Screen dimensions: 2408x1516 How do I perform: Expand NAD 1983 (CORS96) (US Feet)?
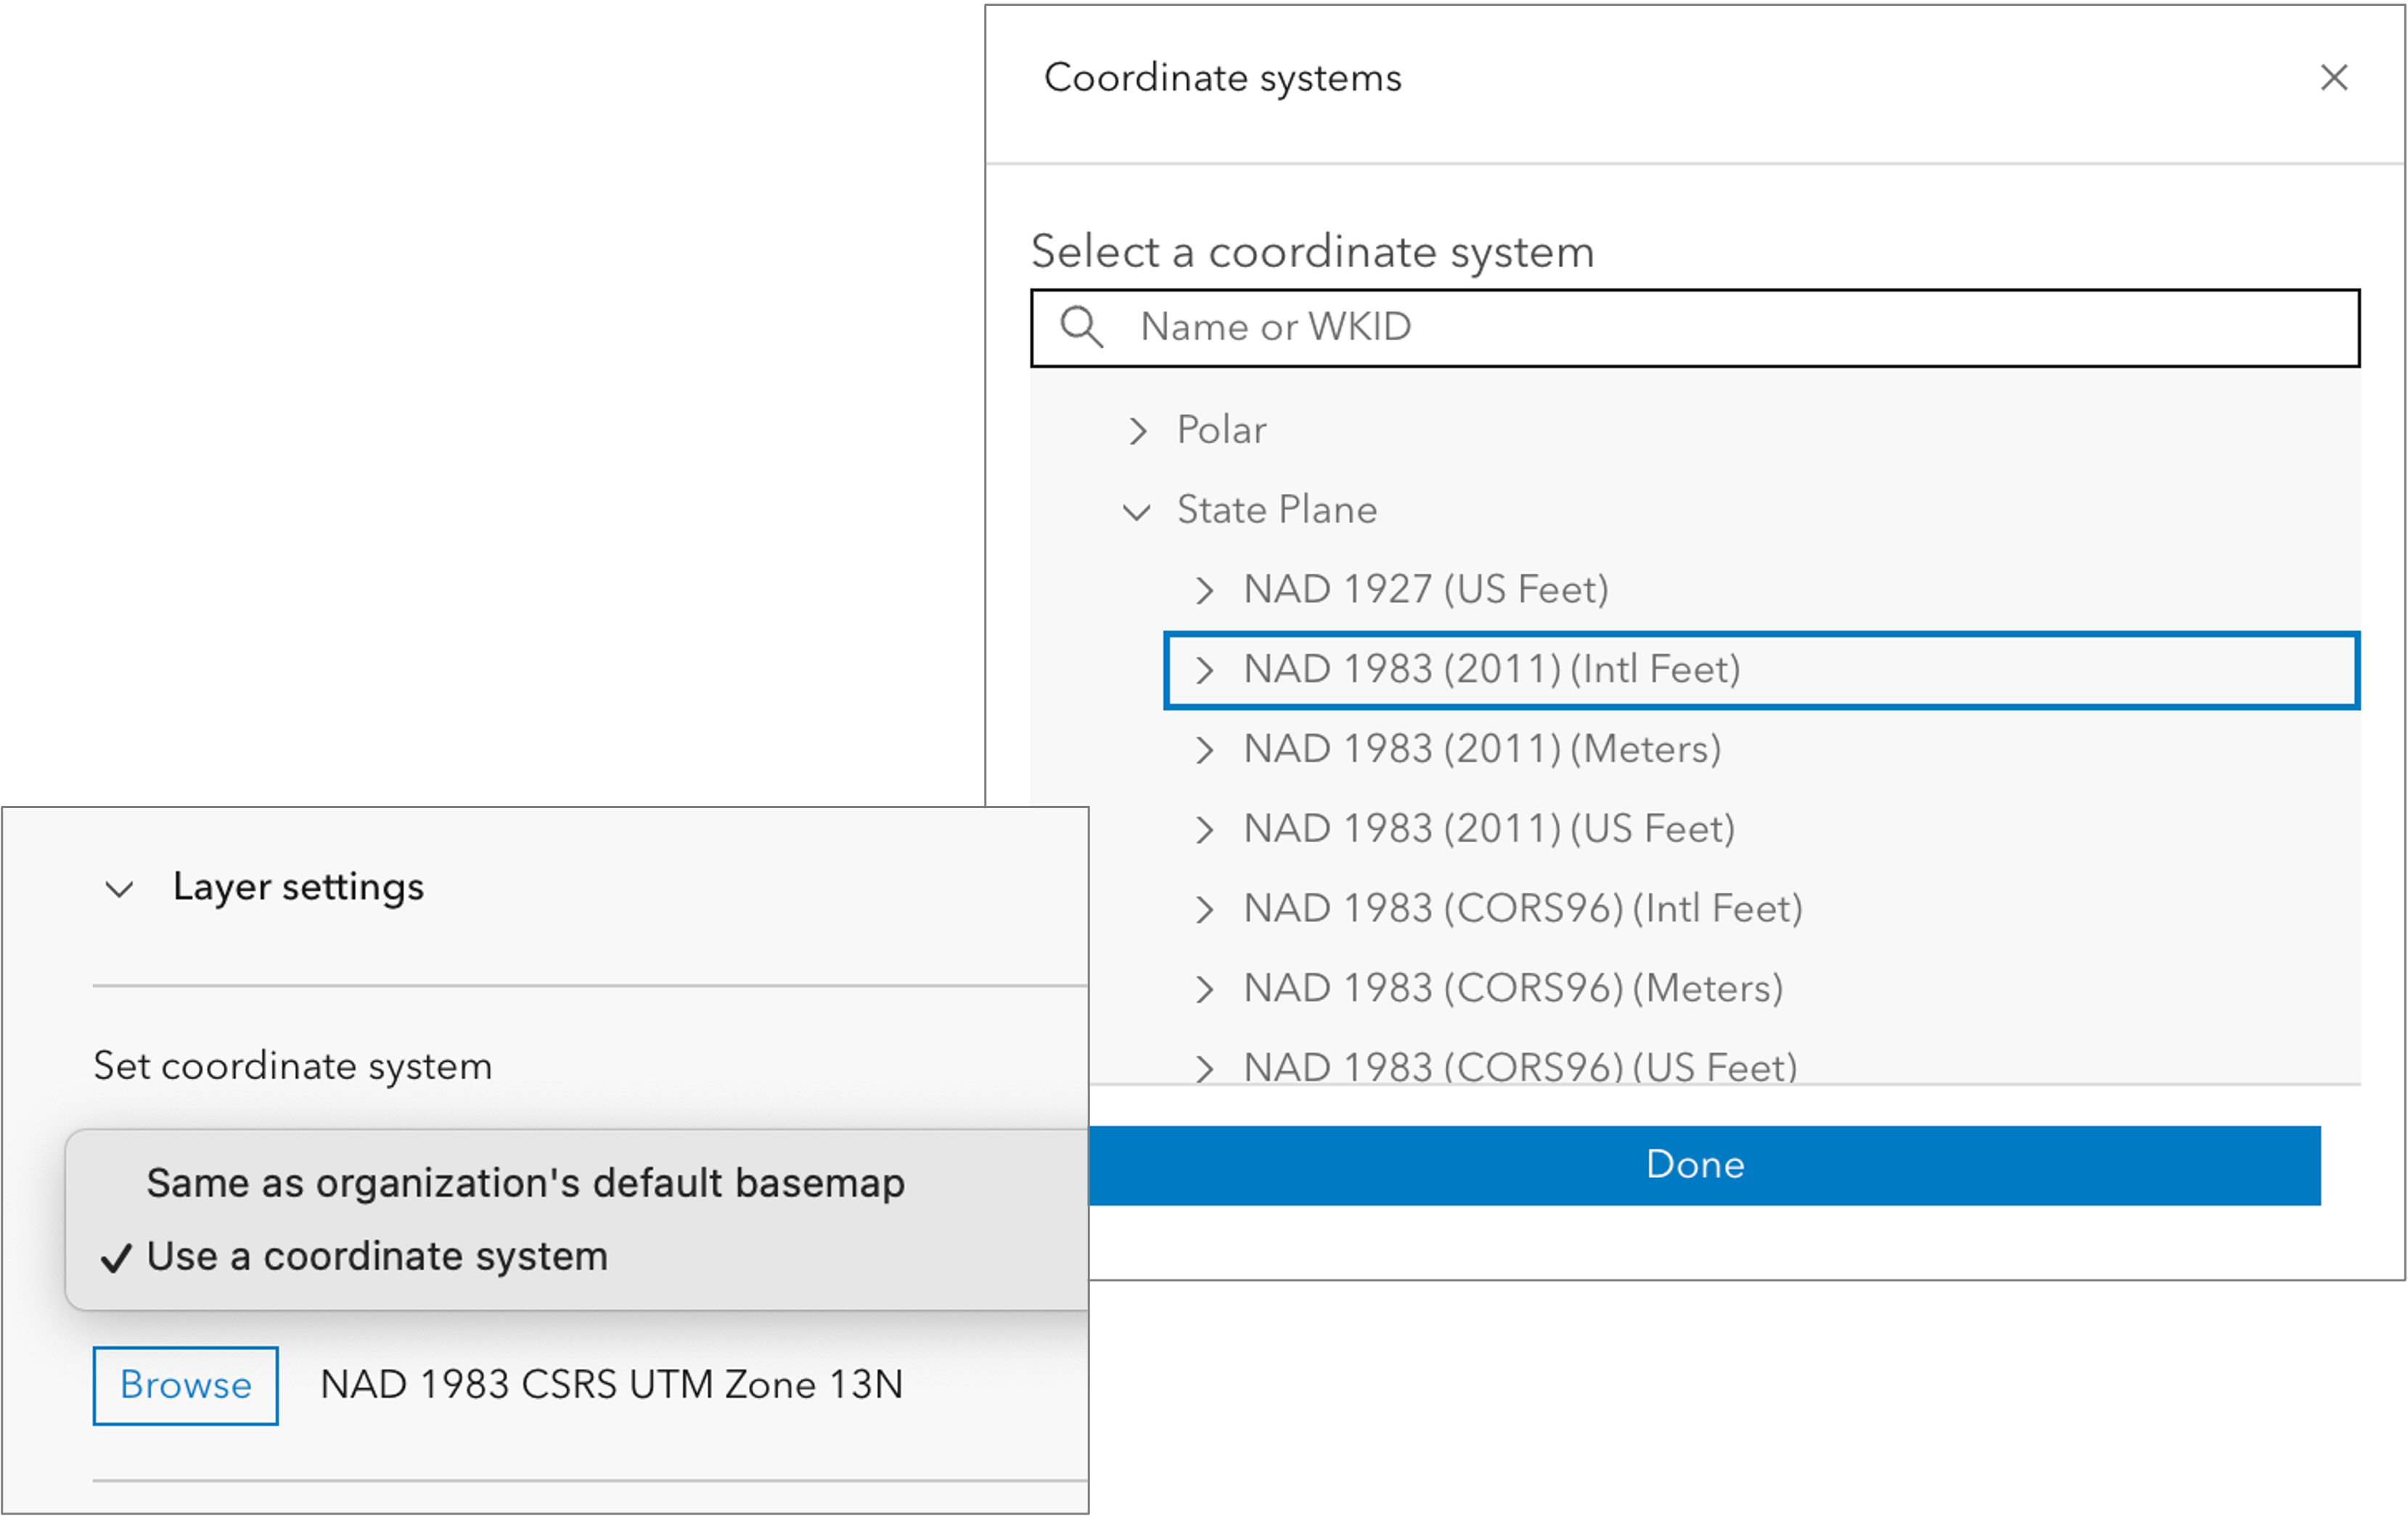pyautogui.click(x=1205, y=1066)
